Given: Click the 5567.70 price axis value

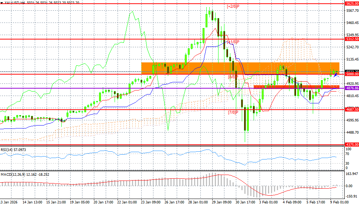Looking at the screenshot, I should (352, 10).
